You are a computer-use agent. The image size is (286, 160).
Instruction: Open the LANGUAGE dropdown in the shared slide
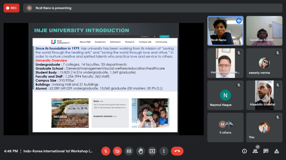click(164, 36)
